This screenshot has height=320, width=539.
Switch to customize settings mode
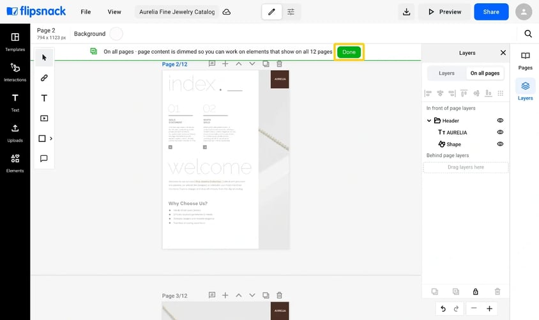[291, 12]
